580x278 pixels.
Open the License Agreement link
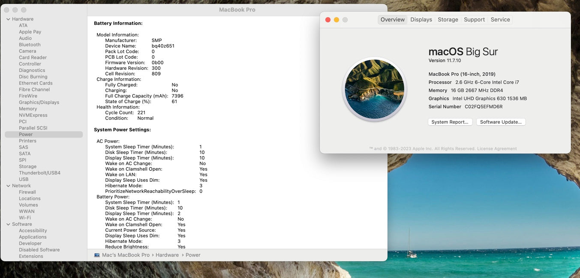click(x=497, y=149)
